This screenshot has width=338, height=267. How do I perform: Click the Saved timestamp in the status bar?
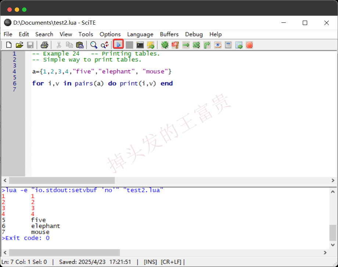(x=95, y=262)
